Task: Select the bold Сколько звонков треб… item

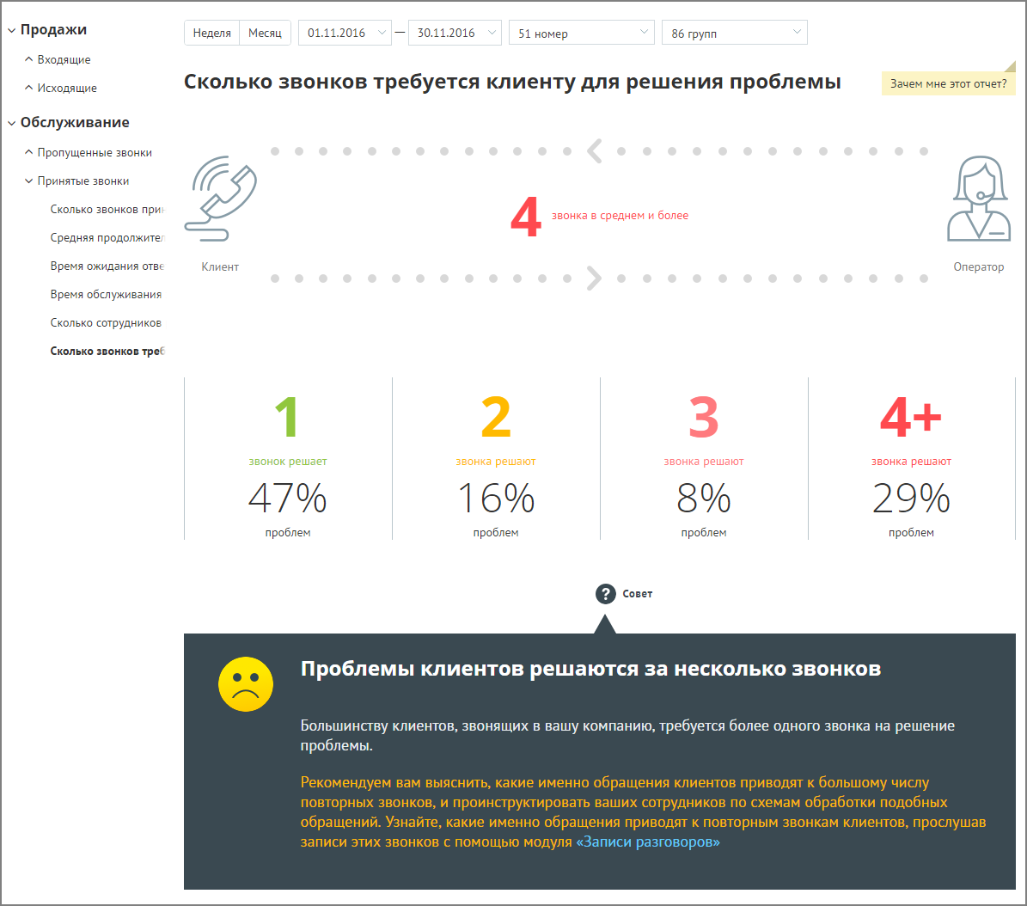Action: (x=107, y=351)
